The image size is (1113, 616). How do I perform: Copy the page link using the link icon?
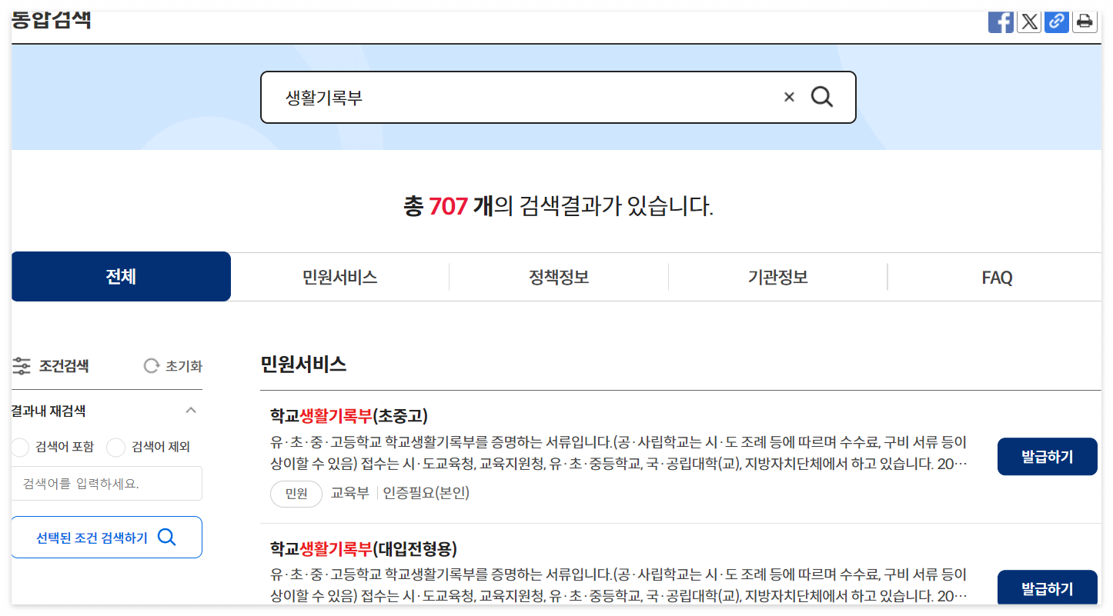point(1057,21)
